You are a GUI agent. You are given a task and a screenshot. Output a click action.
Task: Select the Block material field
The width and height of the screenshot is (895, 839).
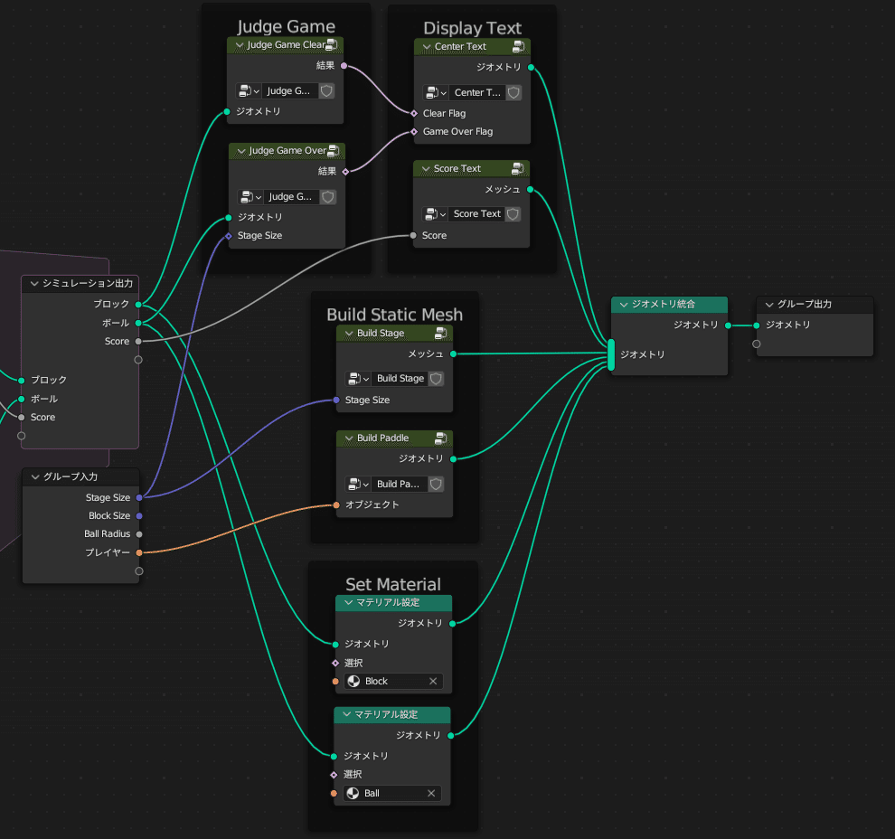[394, 681]
